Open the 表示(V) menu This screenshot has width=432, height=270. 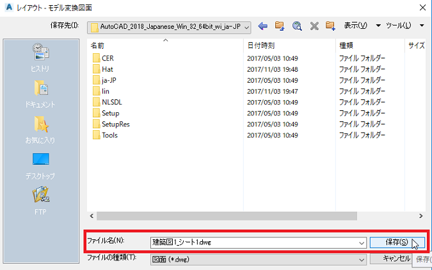tap(355, 26)
